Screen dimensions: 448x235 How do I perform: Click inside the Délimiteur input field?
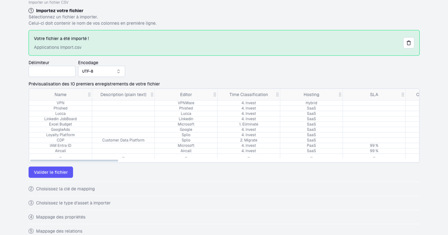52,71
